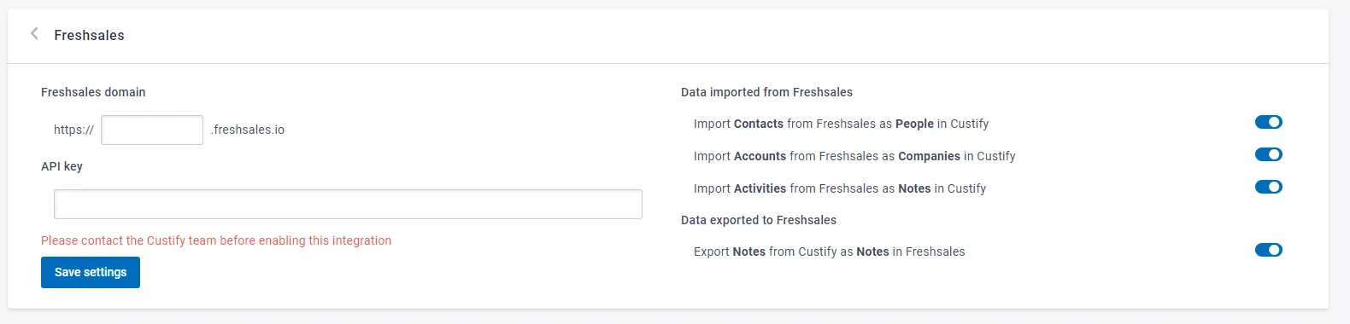
Task: Select the Data imported from Freshsales heading
Action: [x=766, y=92]
